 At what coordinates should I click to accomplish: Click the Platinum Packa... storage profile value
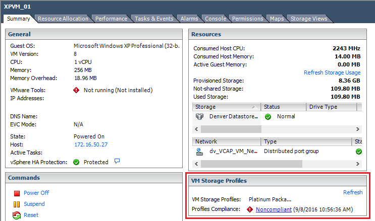[x=270, y=199]
